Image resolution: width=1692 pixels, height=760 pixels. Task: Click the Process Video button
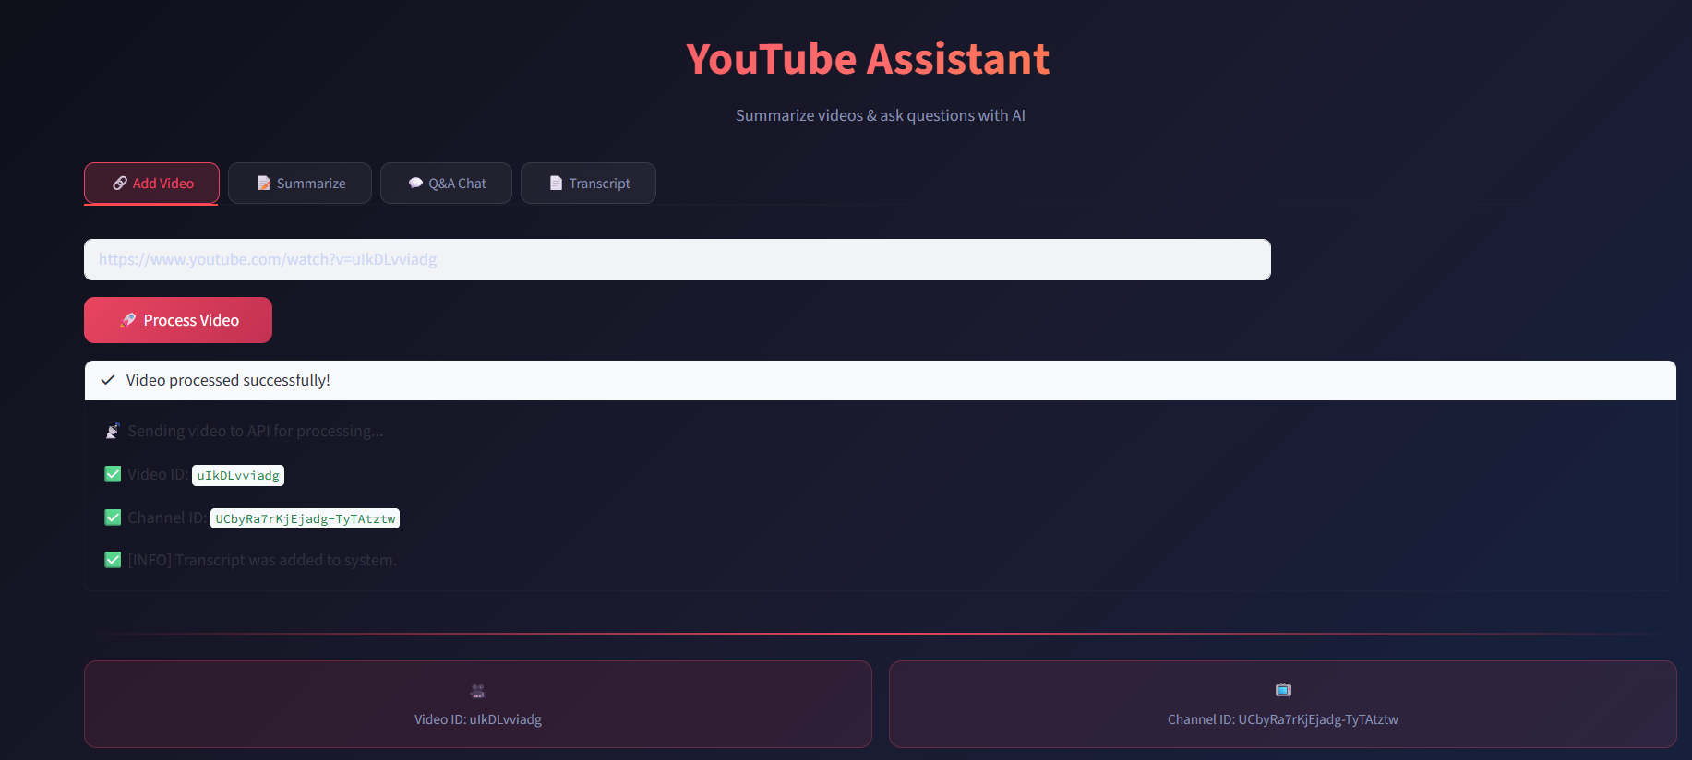point(178,320)
